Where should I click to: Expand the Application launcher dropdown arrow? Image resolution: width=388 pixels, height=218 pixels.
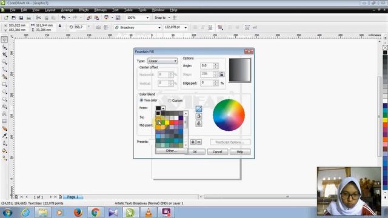[x=112, y=18]
